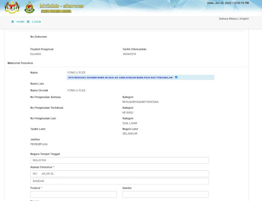Select the KP BIRU category value

tap(128, 112)
